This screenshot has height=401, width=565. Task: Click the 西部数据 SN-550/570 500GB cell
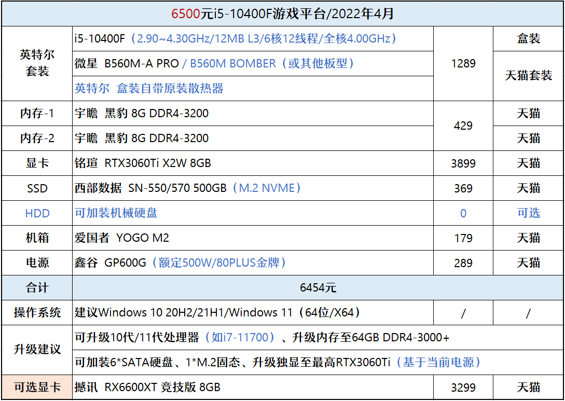click(x=253, y=188)
